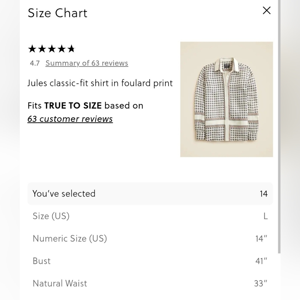Click the 4.7 rating number
The width and height of the screenshot is (300, 300).
tap(35, 63)
